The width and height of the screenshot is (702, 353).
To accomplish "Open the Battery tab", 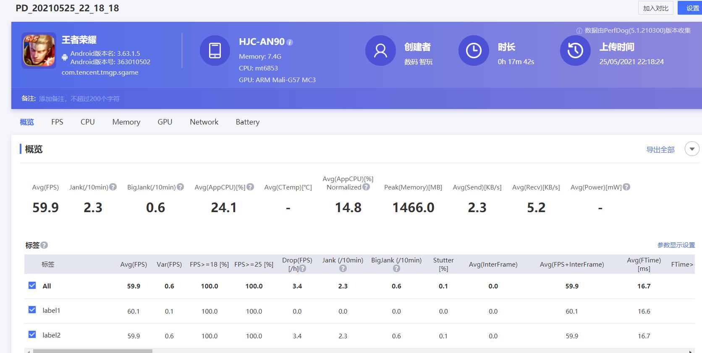I will click(x=247, y=122).
